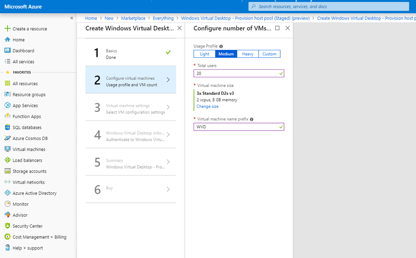The image size is (416, 258).
Task: Click the chevron on Summary step
Action: [x=168, y=162]
